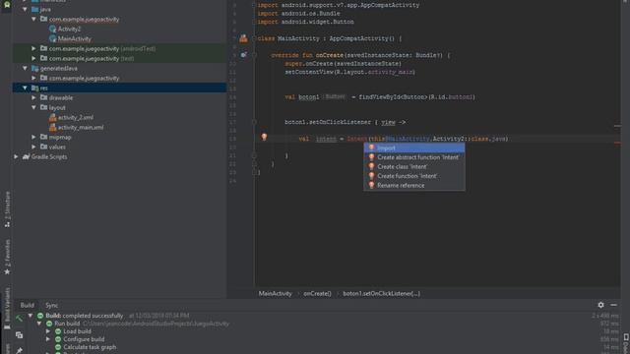Open activity_main.xml from the layout folder

[81, 127]
